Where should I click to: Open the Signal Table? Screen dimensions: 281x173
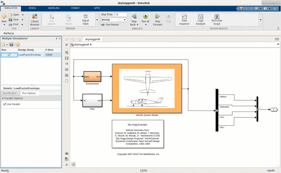click(85, 19)
